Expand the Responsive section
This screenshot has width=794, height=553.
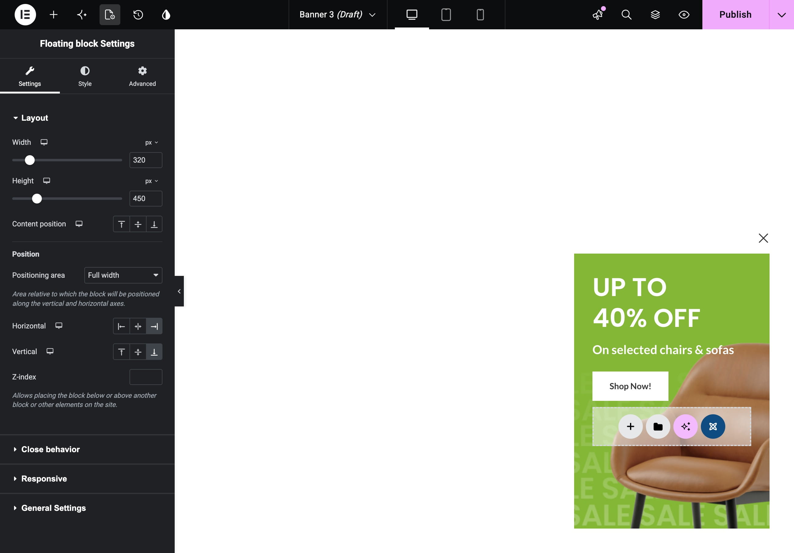point(87,478)
